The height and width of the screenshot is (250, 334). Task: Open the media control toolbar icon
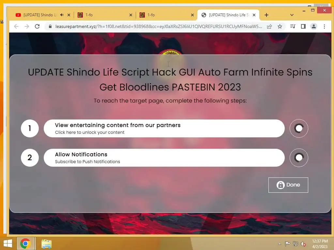pos(293,26)
